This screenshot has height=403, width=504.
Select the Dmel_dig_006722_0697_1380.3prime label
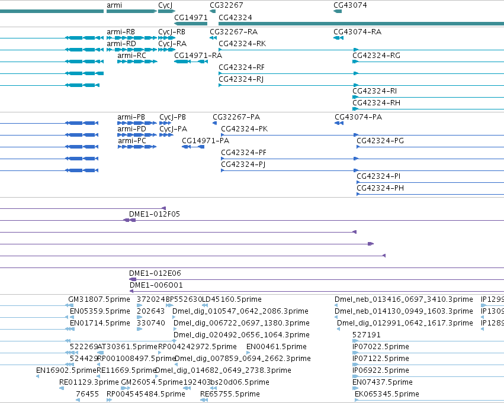click(x=242, y=323)
